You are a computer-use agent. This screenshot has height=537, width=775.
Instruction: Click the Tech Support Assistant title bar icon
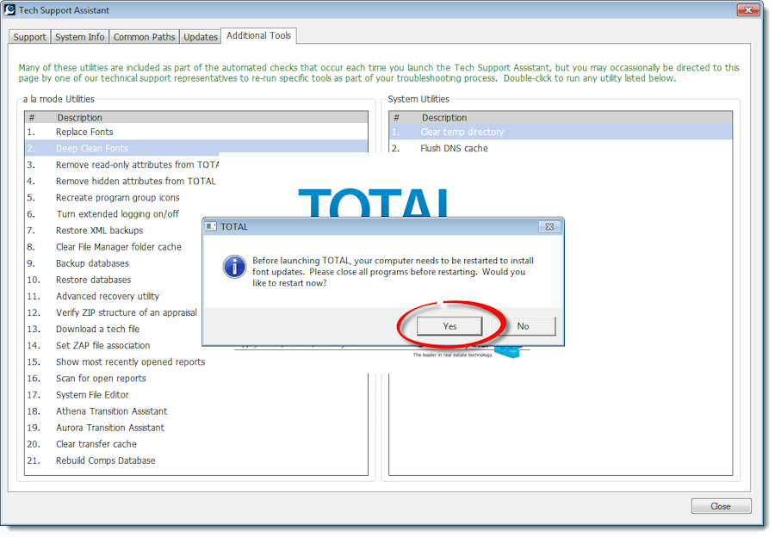click(9, 9)
